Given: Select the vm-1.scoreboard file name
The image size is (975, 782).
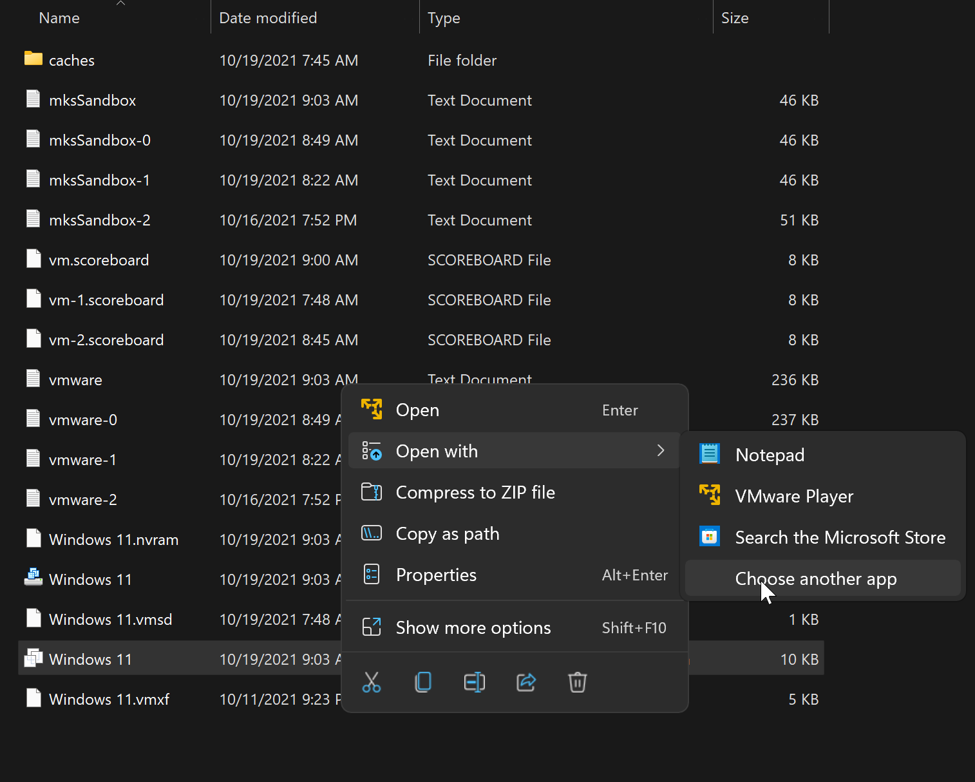Looking at the screenshot, I should coord(106,300).
